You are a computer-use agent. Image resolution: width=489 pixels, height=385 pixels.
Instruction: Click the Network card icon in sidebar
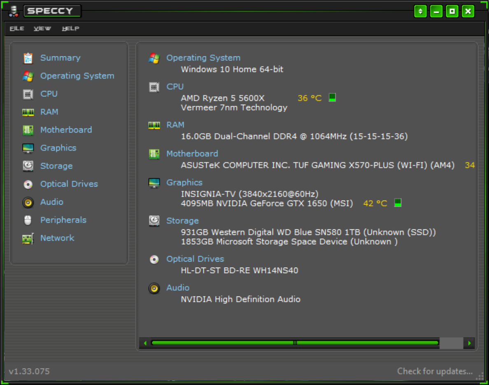pos(28,239)
